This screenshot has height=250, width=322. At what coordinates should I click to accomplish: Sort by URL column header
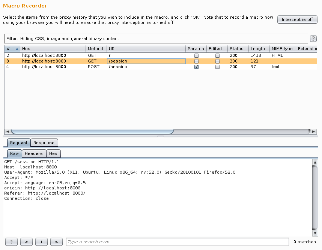point(146,49)
